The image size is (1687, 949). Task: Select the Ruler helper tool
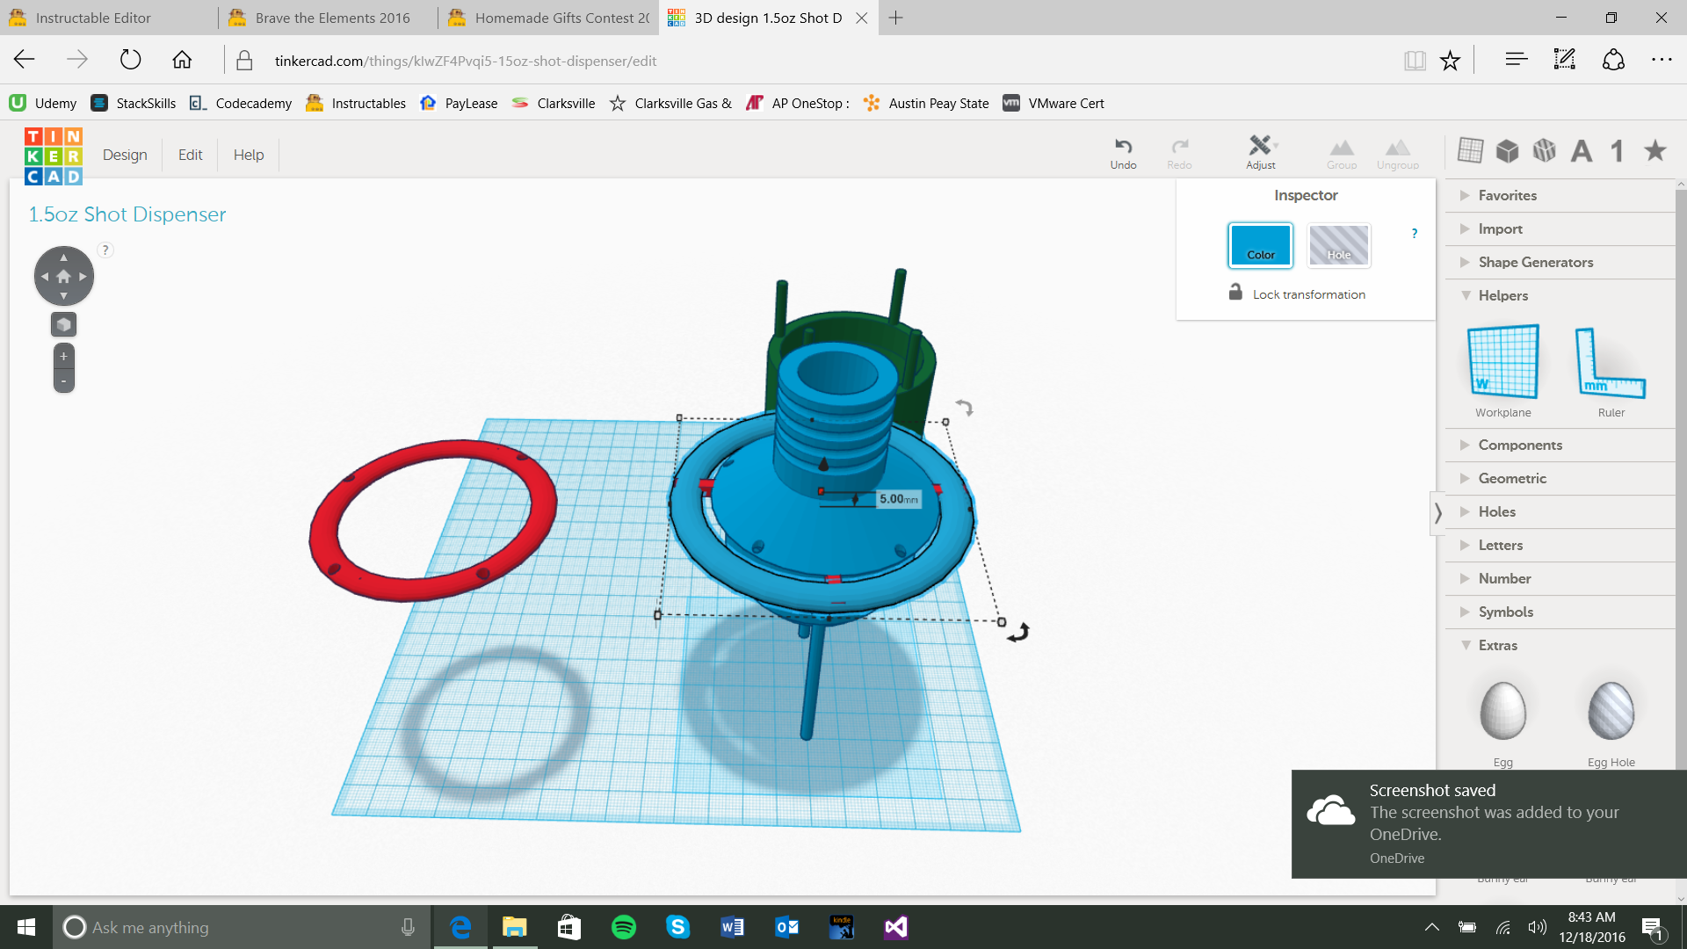1611,361
